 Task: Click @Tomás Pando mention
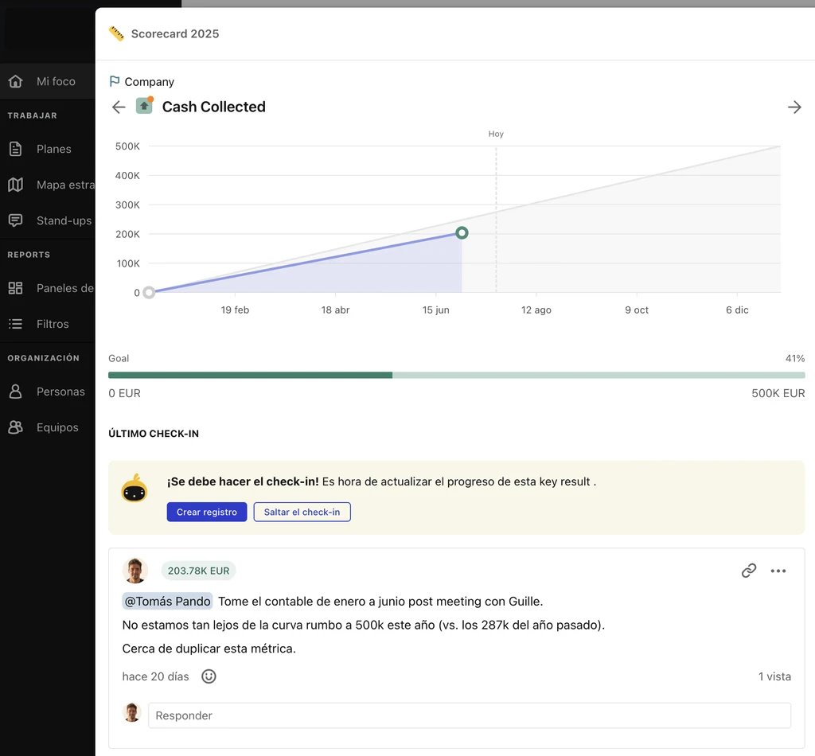tap(167, 601)
